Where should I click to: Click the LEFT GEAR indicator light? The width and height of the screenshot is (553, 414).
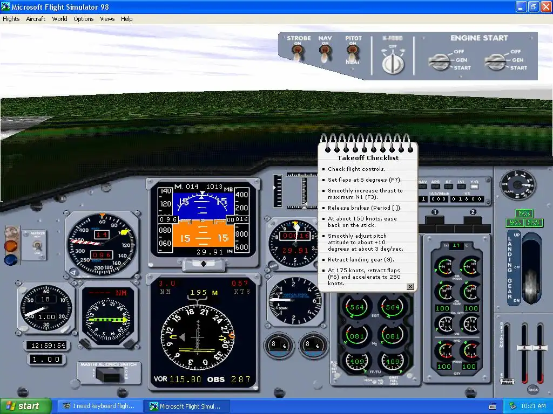(515, 223)
